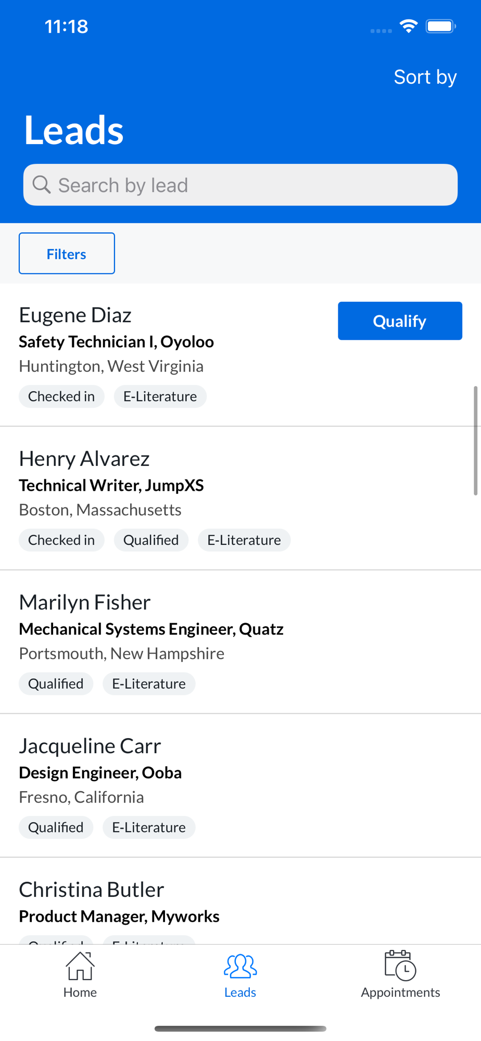Open the Filters panel
481x1041 pixels.
pyautogui.click(x=67, y=253)
